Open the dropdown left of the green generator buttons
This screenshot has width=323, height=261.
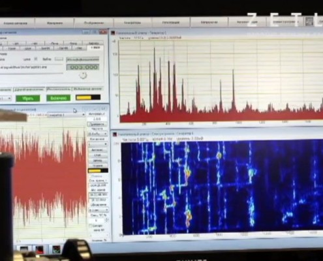5,99
